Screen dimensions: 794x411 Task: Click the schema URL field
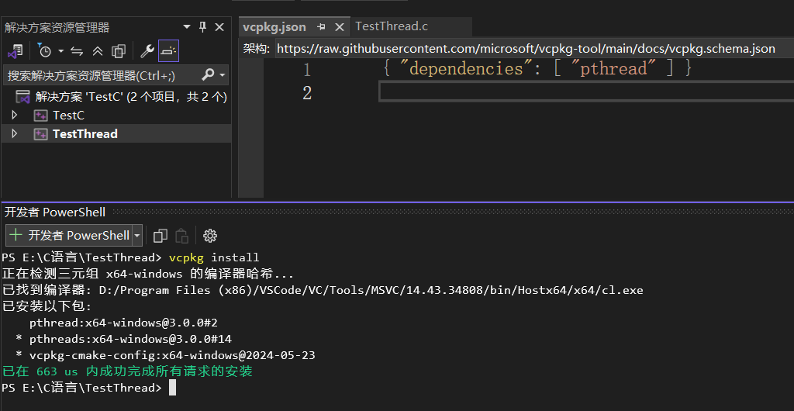pos(534,49)
